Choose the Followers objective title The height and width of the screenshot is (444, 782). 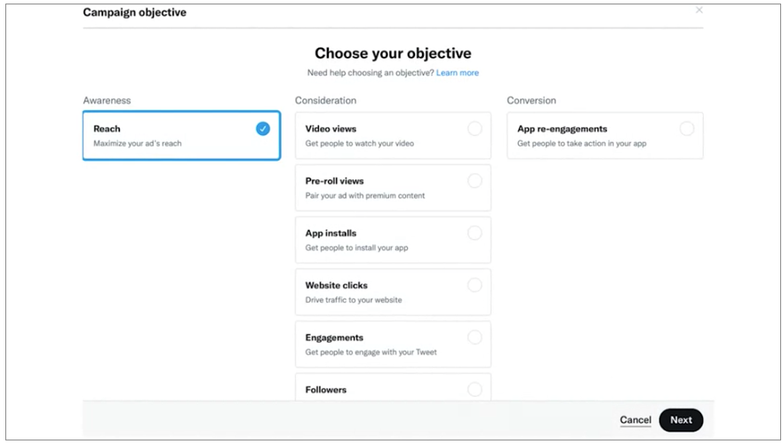(325, 390)
